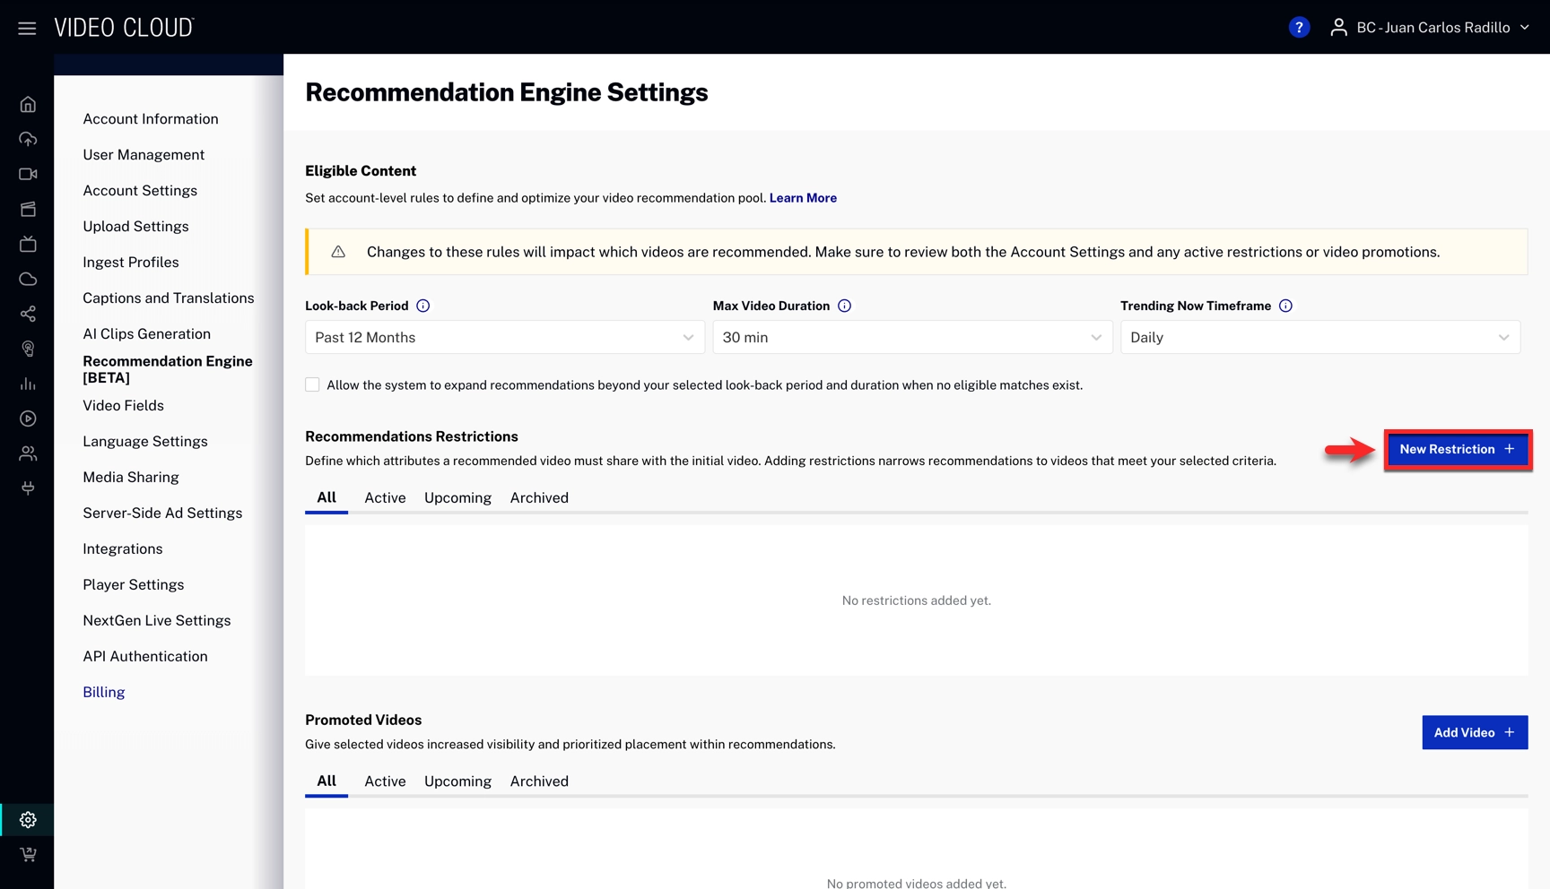The width and height of the screenshot is (1550, 889).
Task: Open the Analytics bar chart icon
Action: tap(28, 384)
